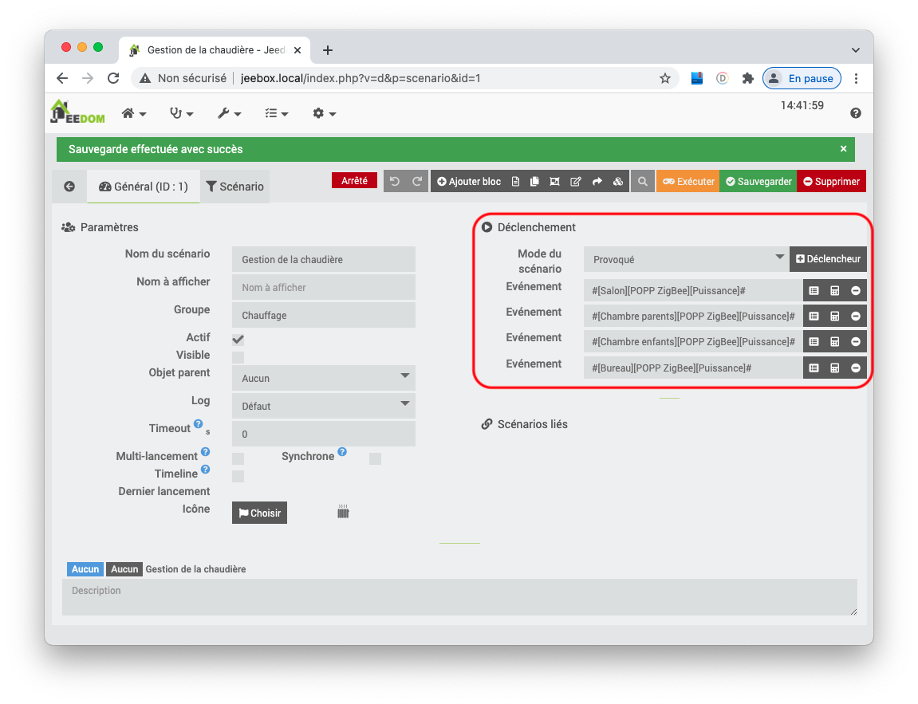Remove the Bureau event with minus icon
918x704 pixels.
click(856, 368)
